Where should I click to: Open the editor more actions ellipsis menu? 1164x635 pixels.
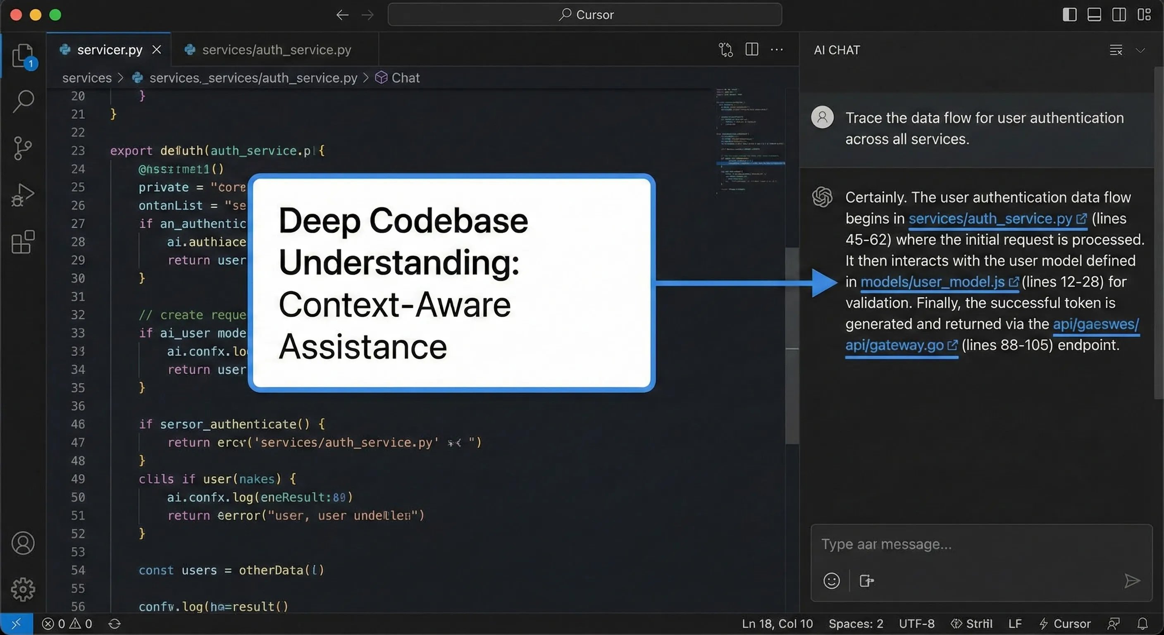pos(777,50)
